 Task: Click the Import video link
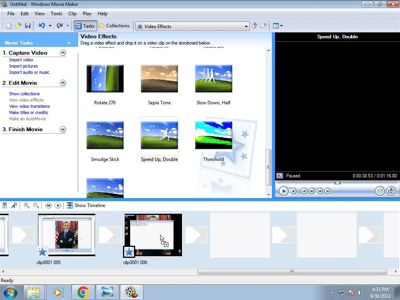pyautogui.click(x=21, y=60)
